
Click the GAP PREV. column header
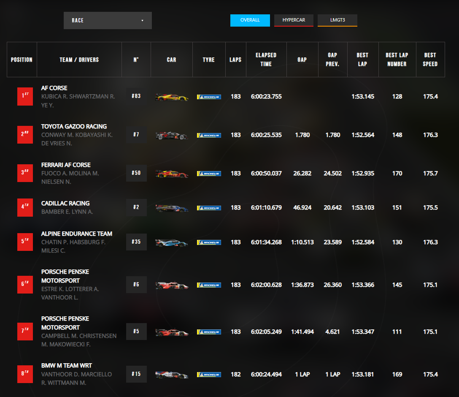click(x=332, y=60)
